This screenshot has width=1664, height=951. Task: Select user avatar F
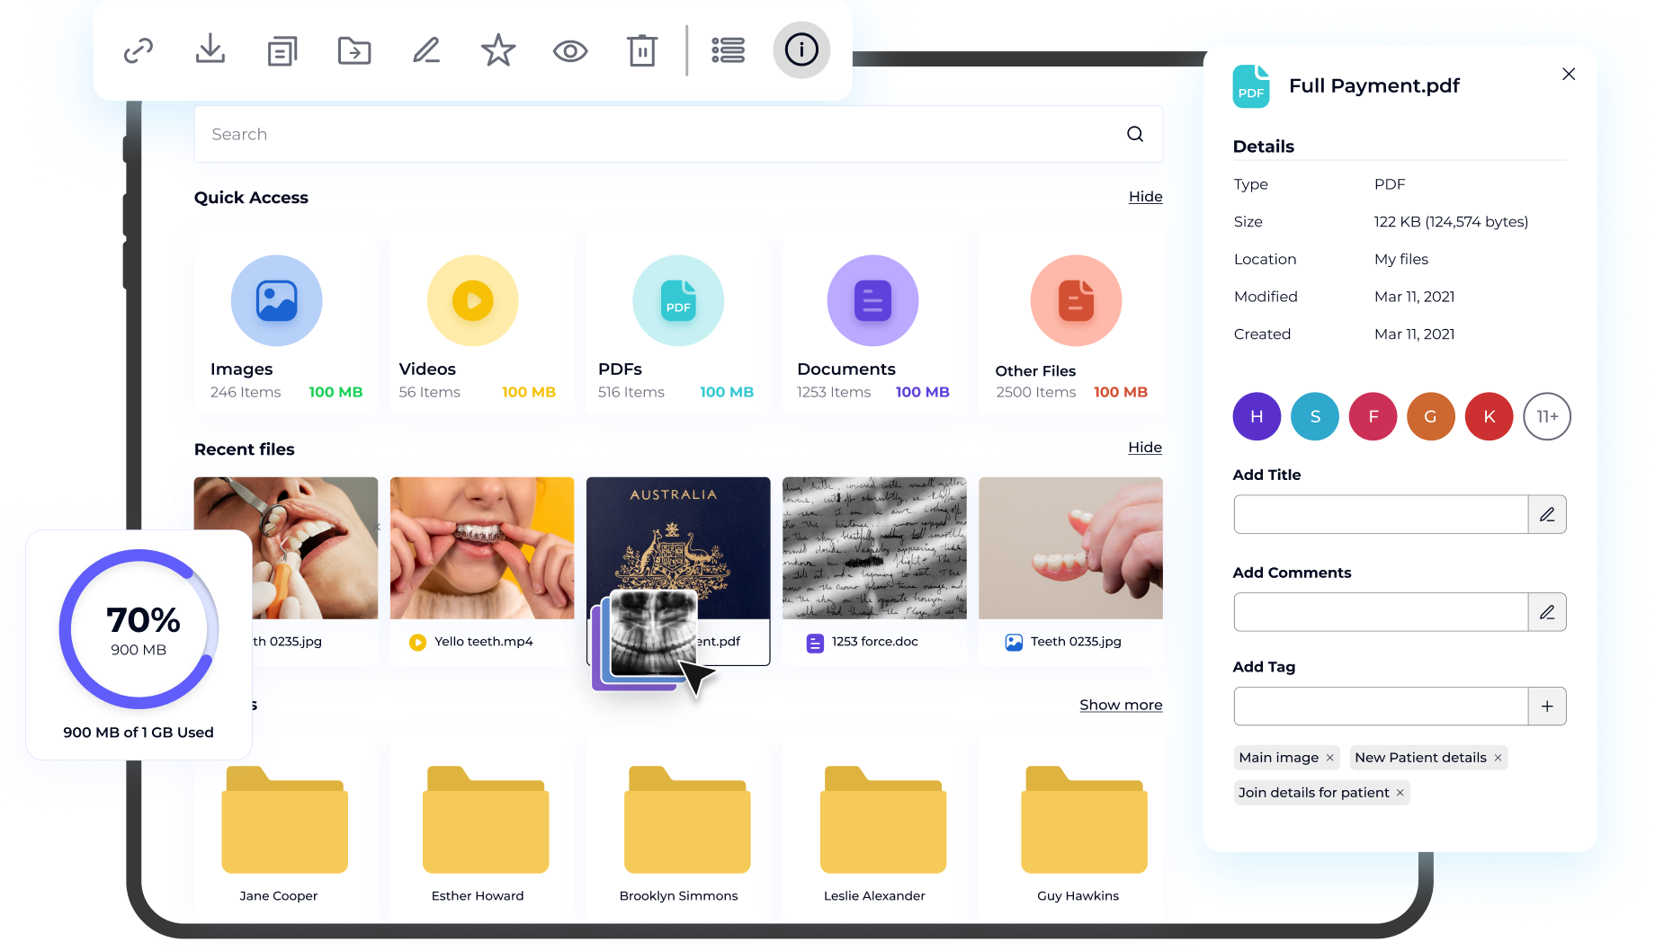click(x=1373, y=416)
